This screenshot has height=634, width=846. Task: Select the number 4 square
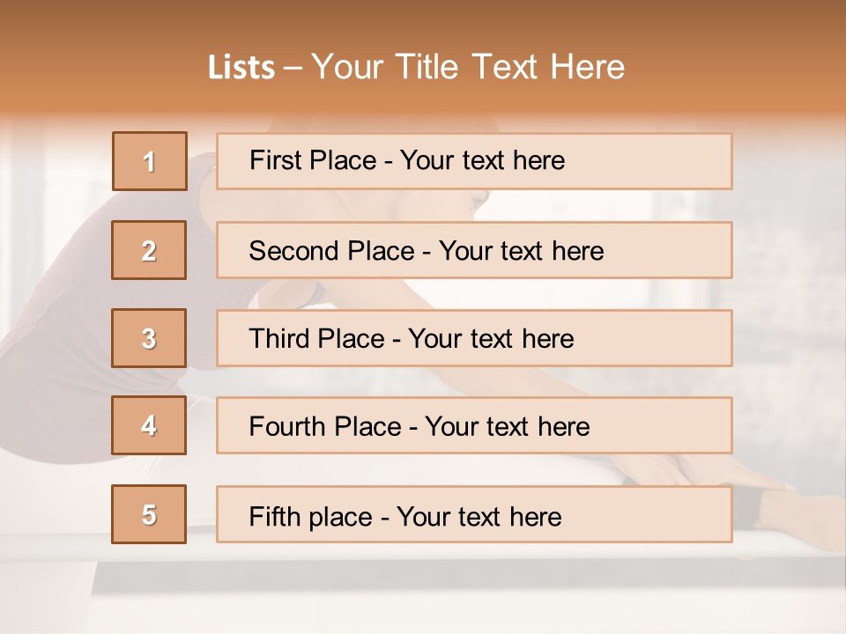point(150,425)
